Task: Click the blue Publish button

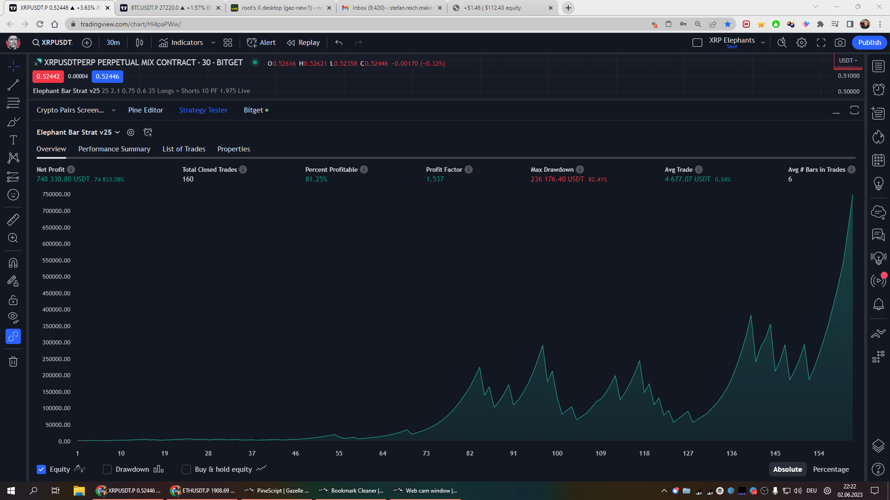Action: [869, 43]
